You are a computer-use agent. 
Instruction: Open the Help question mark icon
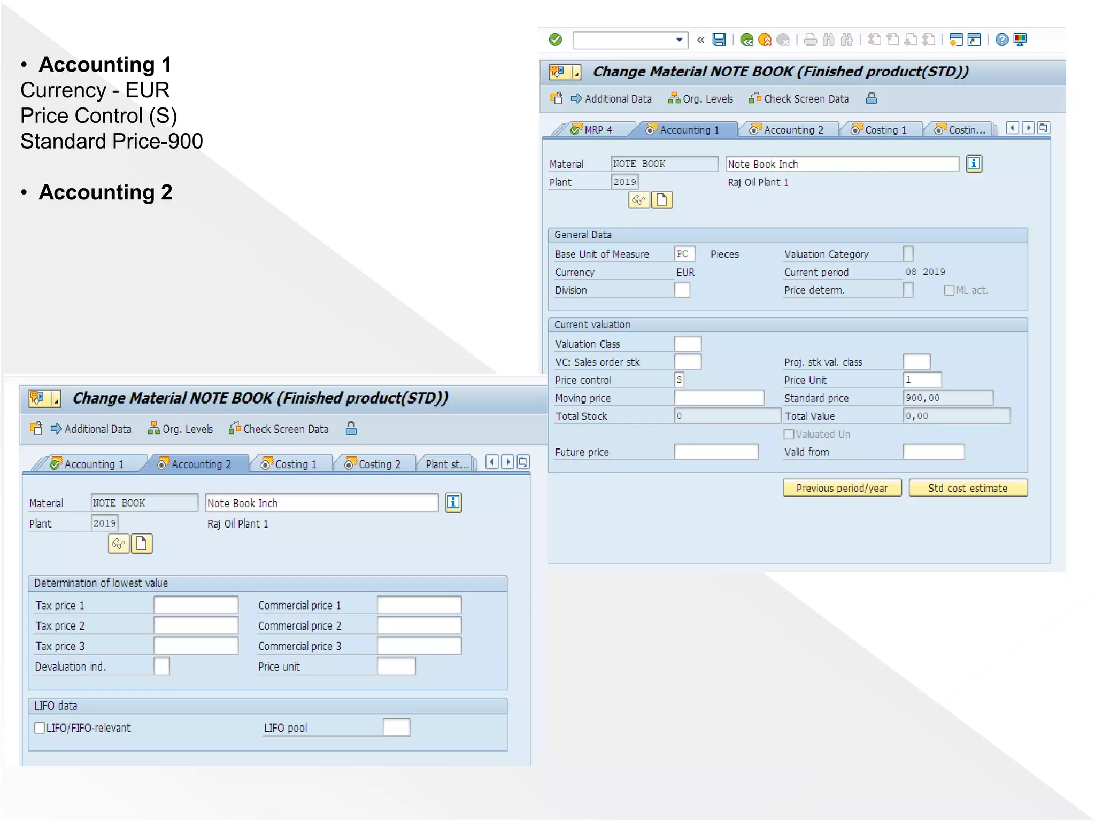[x=1002, y=40]
